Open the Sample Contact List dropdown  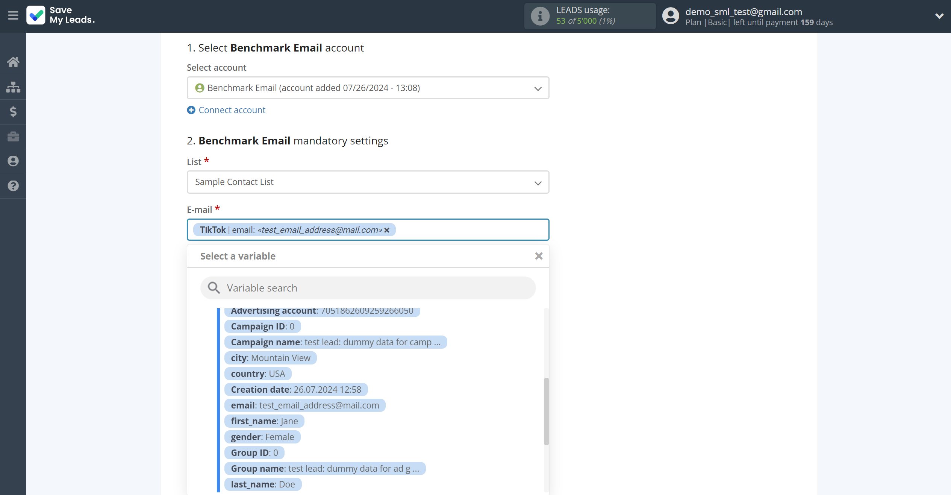pyautogui.click(x=368, y=182)
